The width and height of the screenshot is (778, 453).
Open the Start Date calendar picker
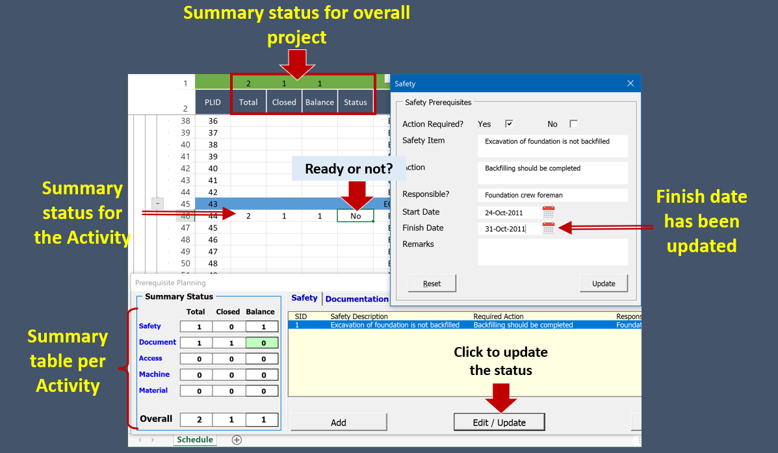(x=549, y=212)
